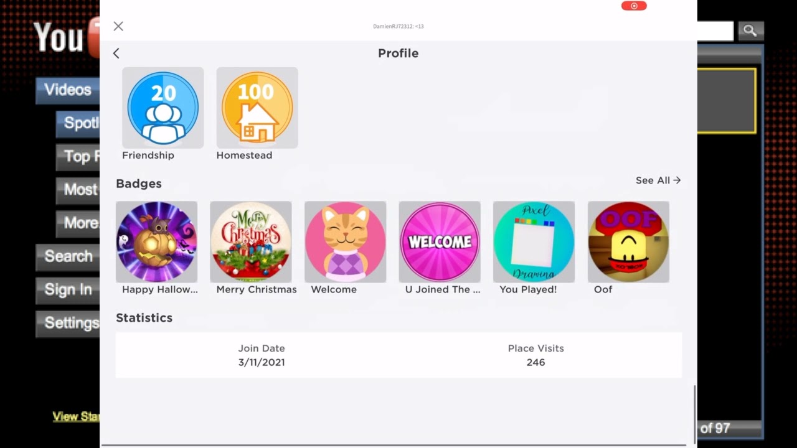Select the Merry Christmas badge
797x448 pixels.
click(251, 241)
